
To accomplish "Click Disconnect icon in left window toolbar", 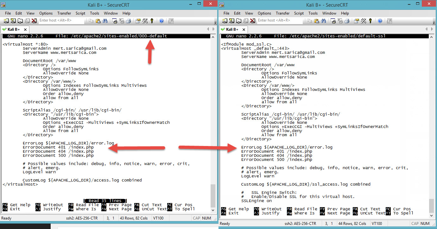I will pyautogui.click(x=34, y=21).
